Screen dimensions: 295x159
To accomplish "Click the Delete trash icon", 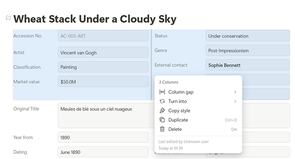I will coord(162,129).
